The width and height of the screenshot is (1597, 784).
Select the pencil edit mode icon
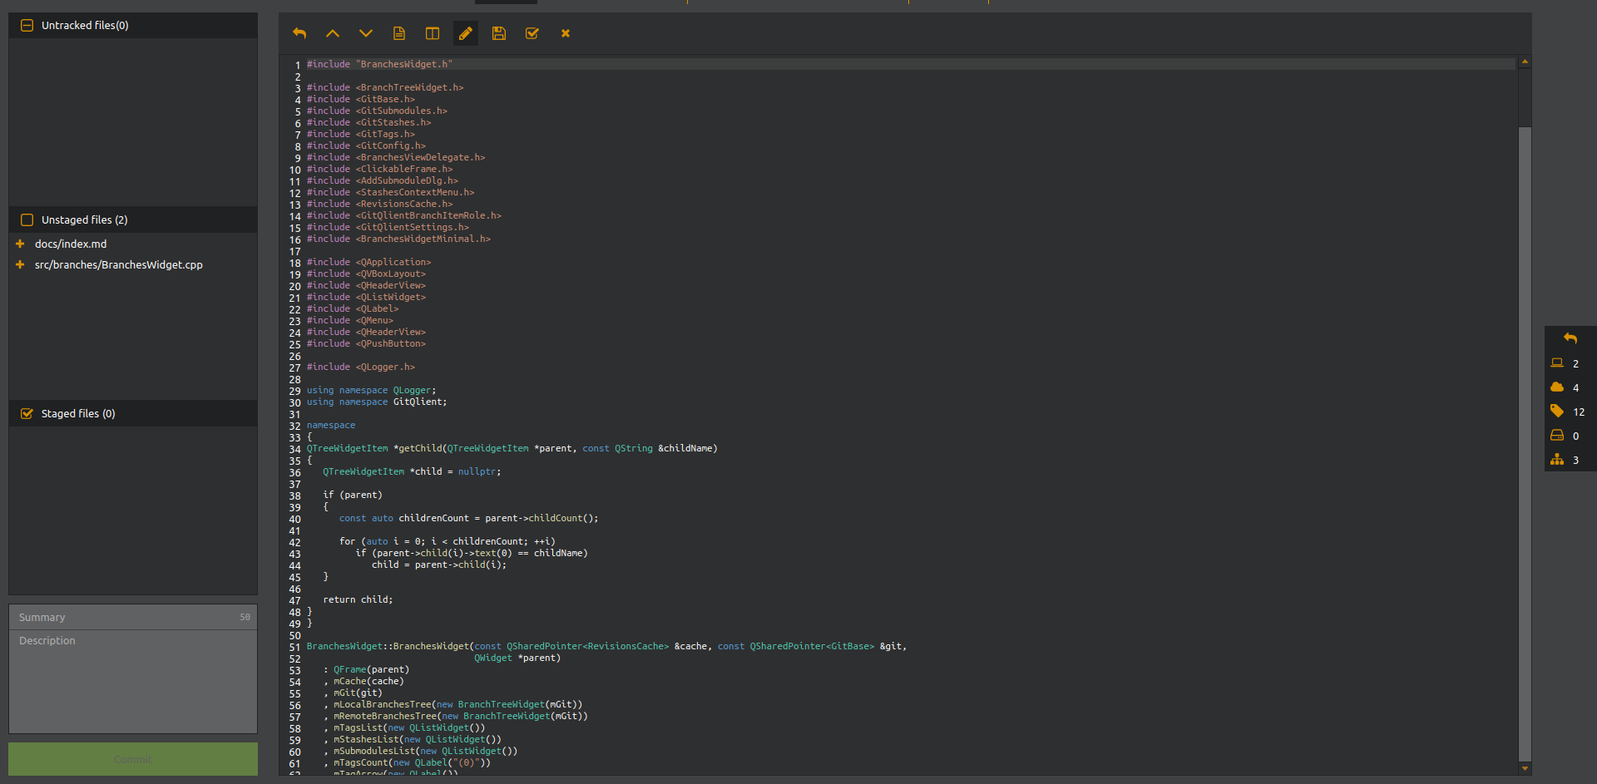point(465,33)
